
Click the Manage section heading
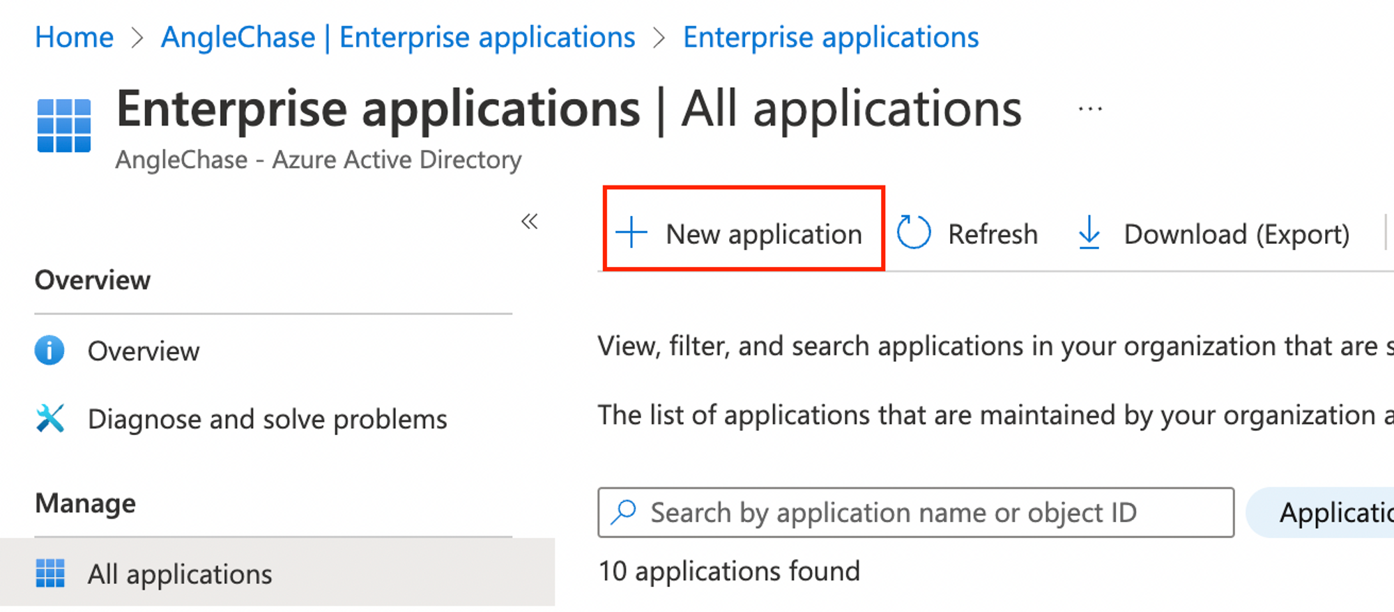86,503
